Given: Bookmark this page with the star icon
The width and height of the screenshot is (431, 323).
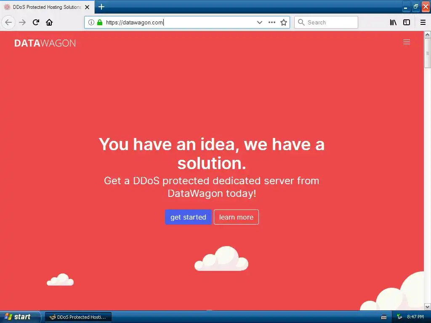Looking at the screenshot, I should pyautogui.click(x=284, y=22).
